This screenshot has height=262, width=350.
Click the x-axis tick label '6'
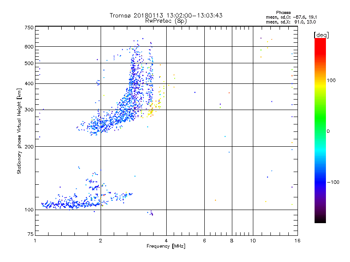coord(204,241)
